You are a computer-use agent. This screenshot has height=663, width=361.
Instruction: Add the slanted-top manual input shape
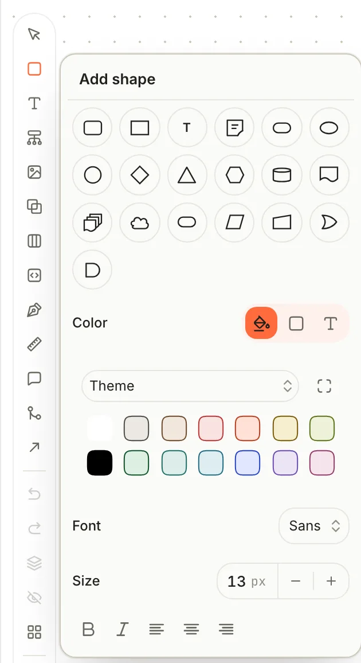[x=281, y=223]
